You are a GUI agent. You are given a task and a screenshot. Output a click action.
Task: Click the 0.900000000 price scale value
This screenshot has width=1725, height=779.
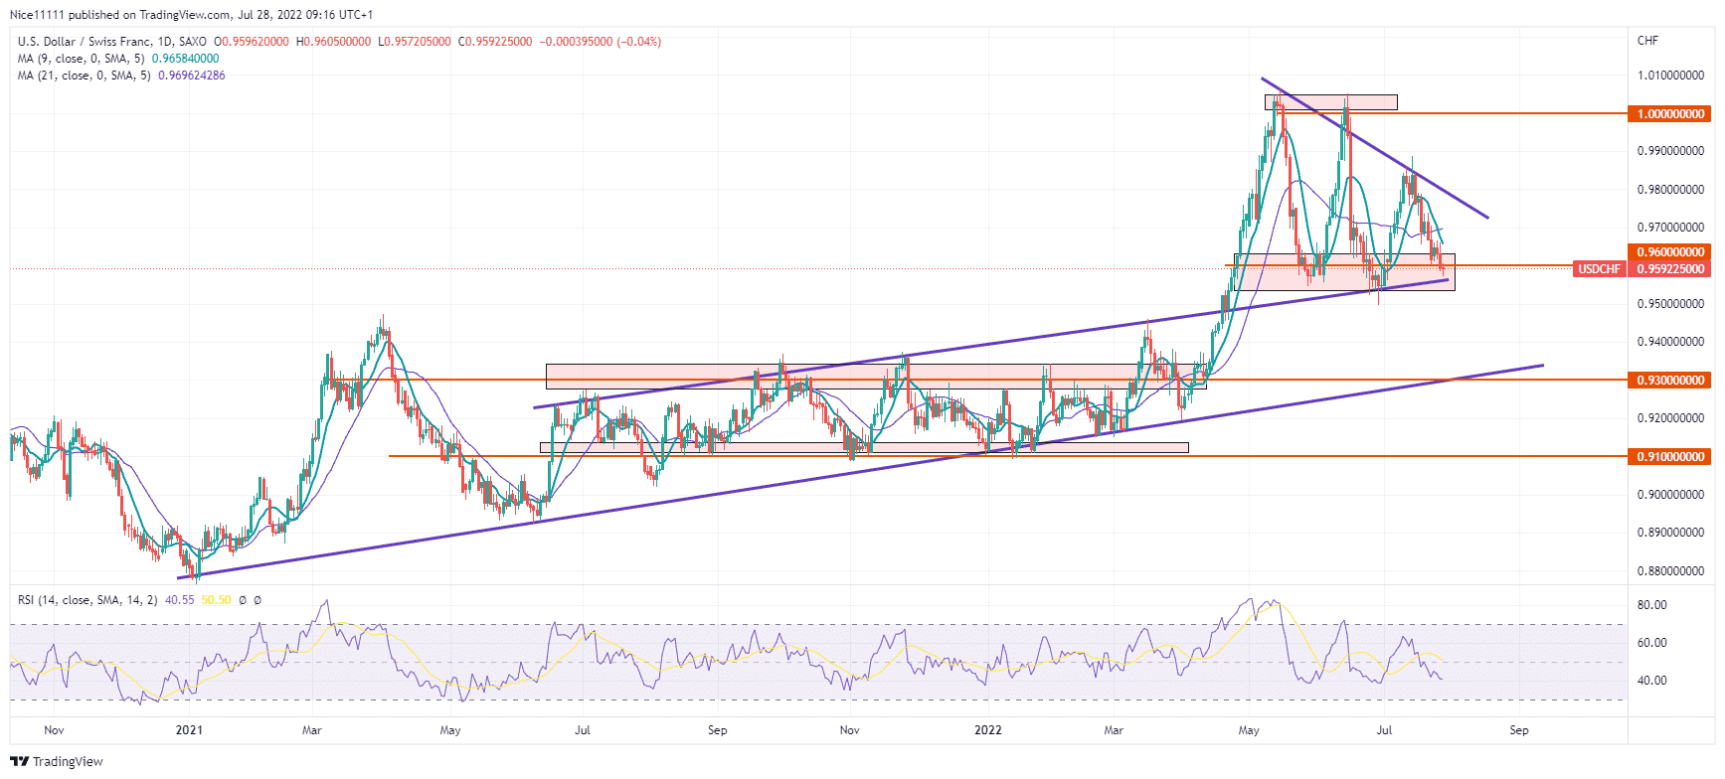tap(1670, 495)
